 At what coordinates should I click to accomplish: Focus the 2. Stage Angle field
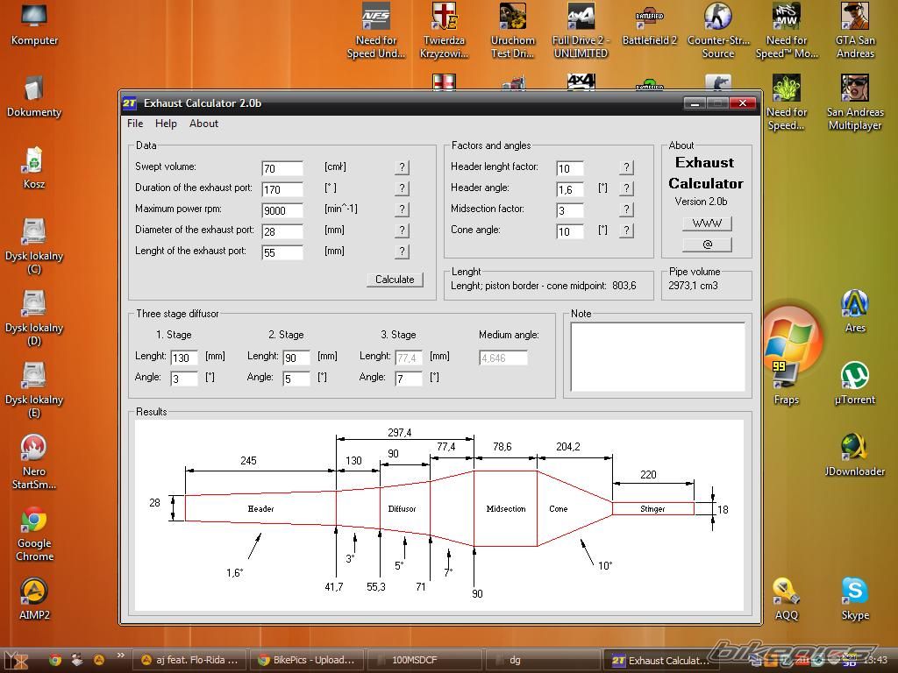click(296, 379)
